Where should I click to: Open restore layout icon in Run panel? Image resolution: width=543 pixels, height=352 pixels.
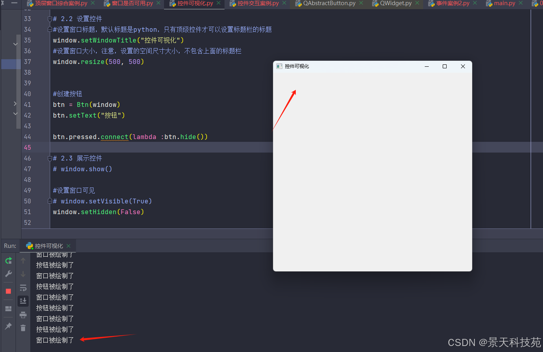point(8,309)
